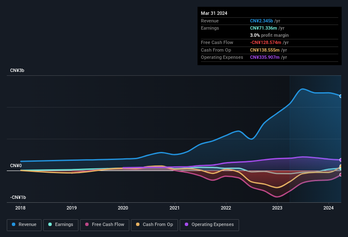The image size is (348, 237).
Task: Click the Revenue label in the tooltip
Action: click(x=210, y=21)
